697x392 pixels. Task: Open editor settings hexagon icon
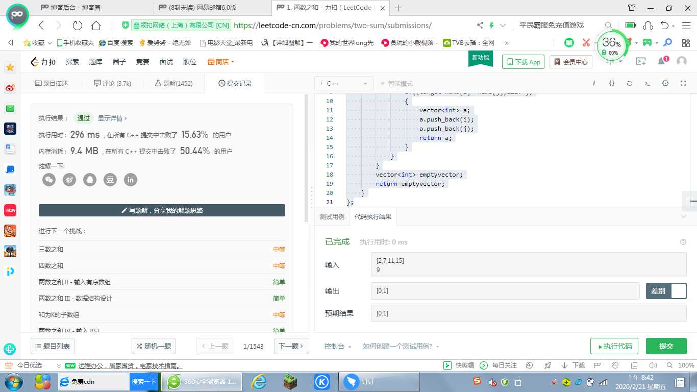[665, 83]
